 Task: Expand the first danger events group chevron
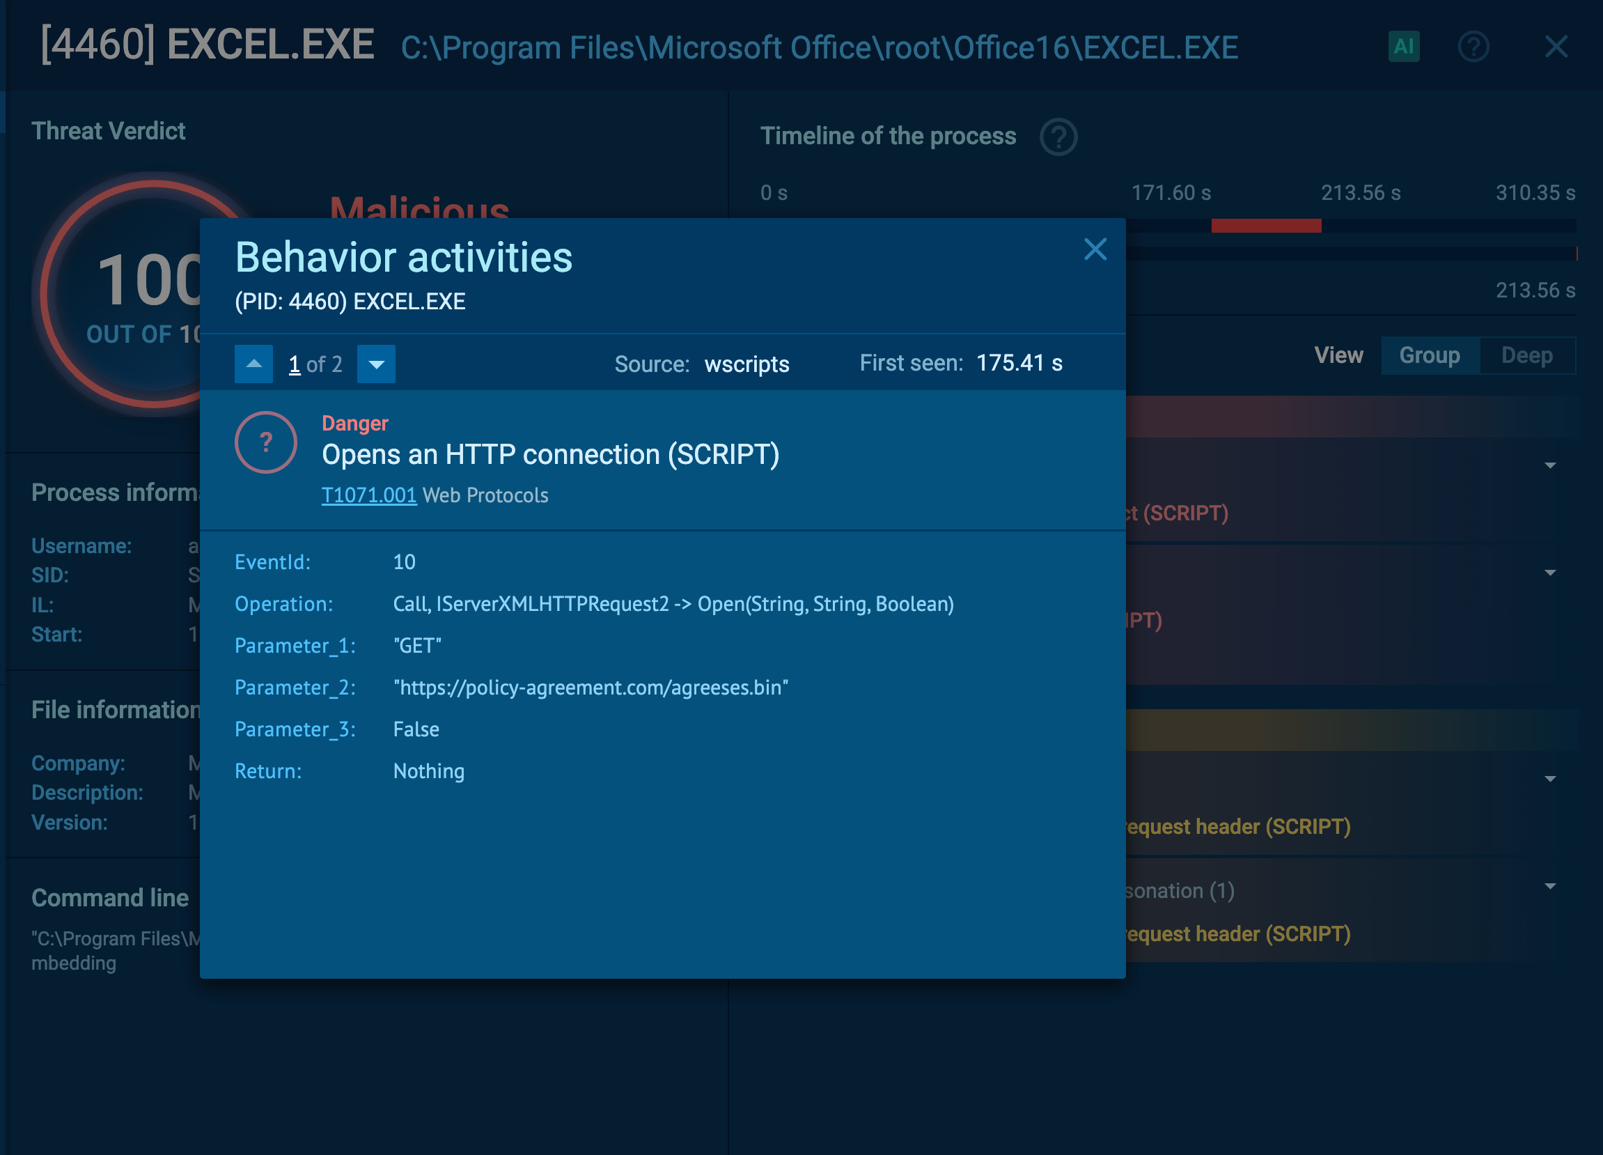(1550, 465)
